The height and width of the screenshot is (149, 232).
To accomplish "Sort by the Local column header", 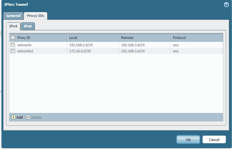I will [x=93, y=38].
